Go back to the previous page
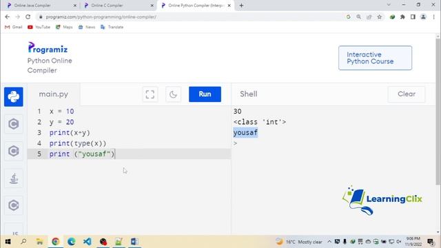This screenshot has width=441, height=248. [x=8, y=17]
